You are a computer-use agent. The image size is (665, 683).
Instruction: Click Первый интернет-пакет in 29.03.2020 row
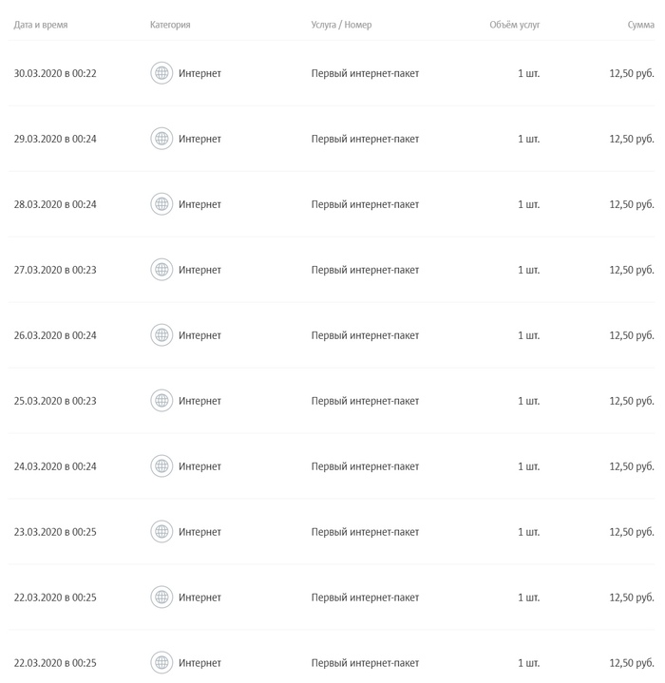pos(365,139)
